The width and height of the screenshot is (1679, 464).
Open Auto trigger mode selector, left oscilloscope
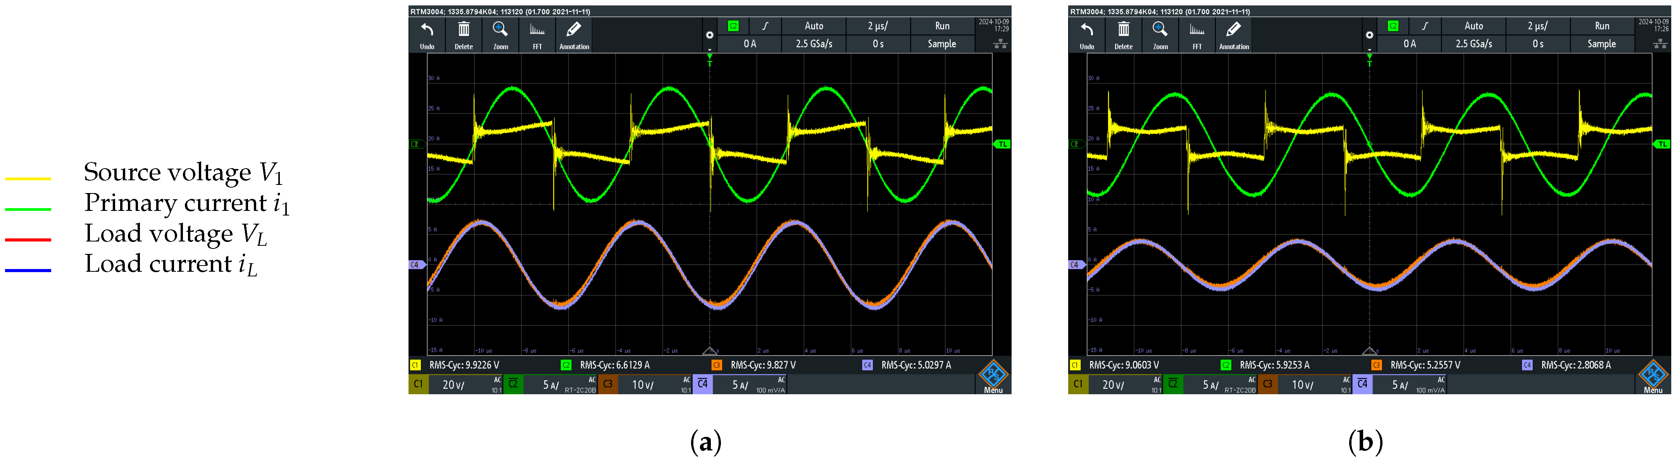pyautogui.click(x=814, y=26)
